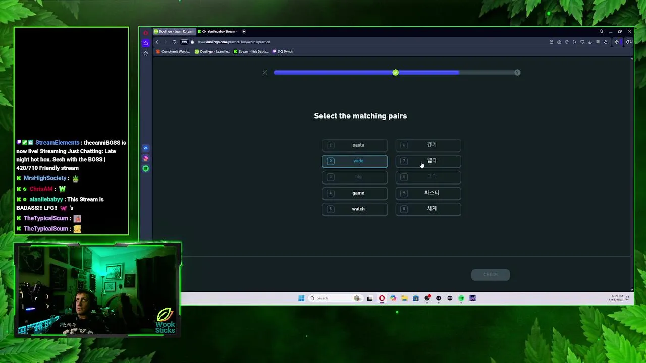
Task: Open the Crunchyroll bookmark
Action: 173,51
